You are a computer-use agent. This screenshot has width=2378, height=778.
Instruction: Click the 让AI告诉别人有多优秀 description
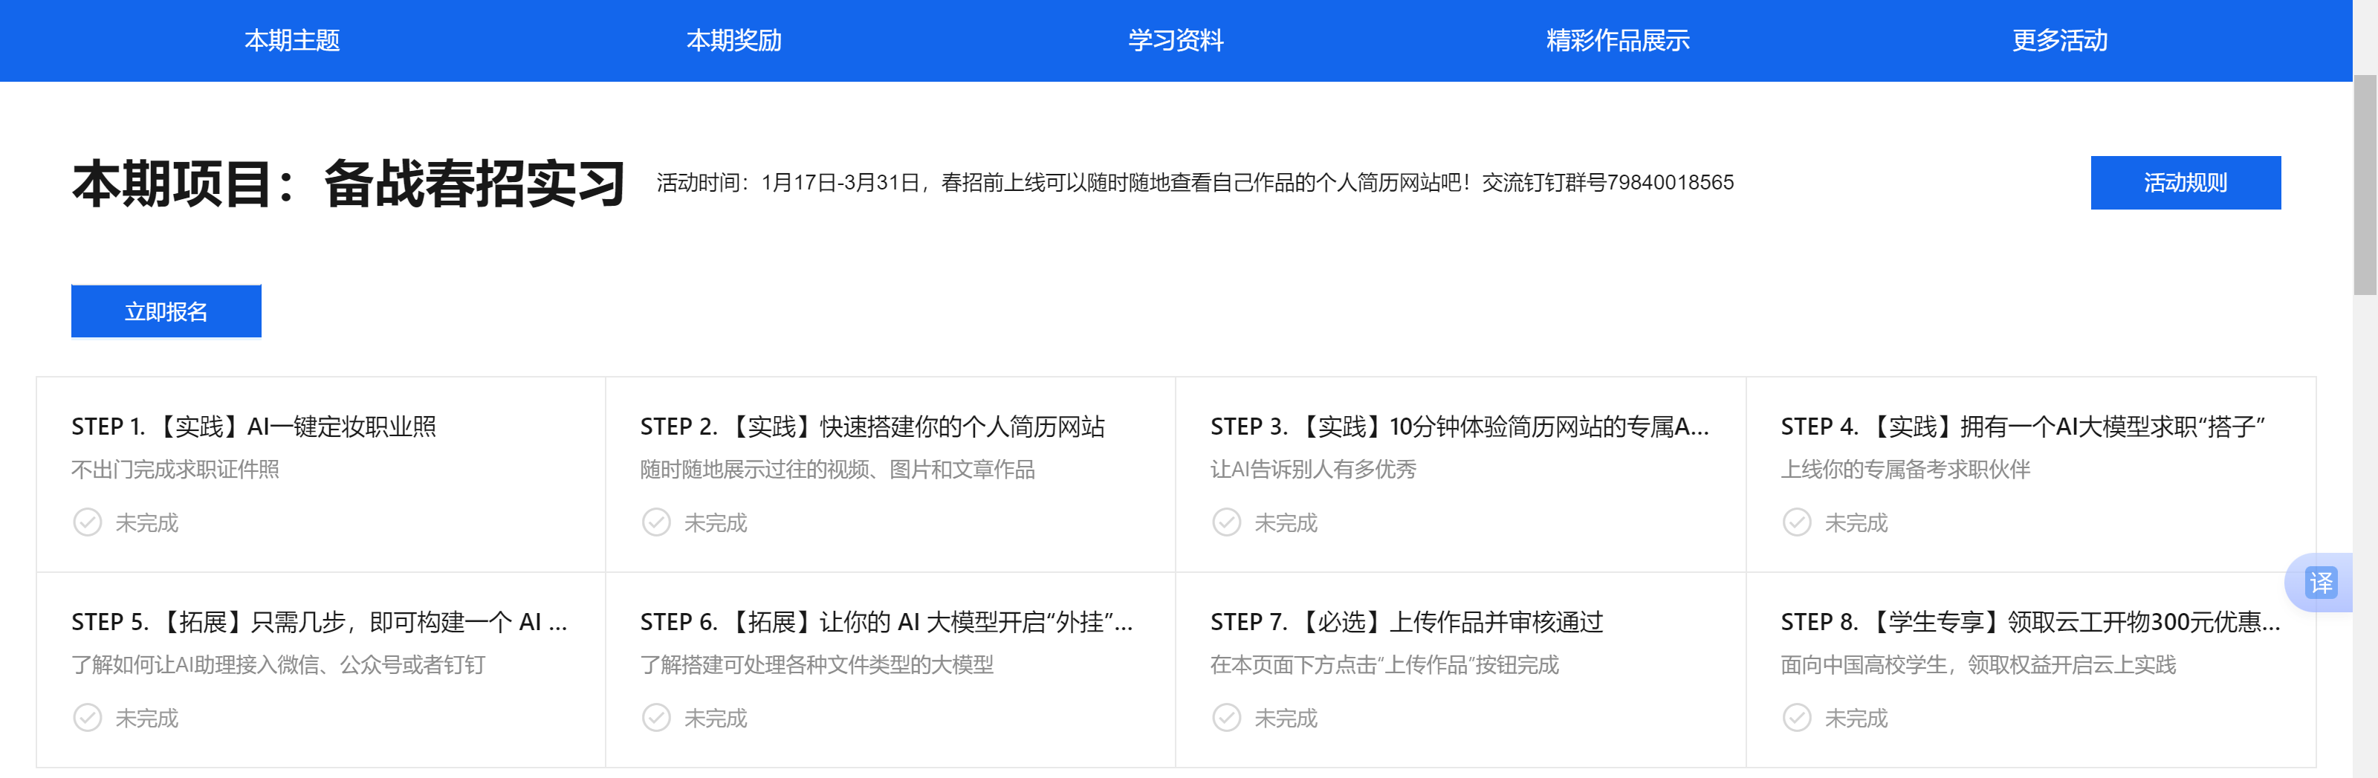[1312, 470]
